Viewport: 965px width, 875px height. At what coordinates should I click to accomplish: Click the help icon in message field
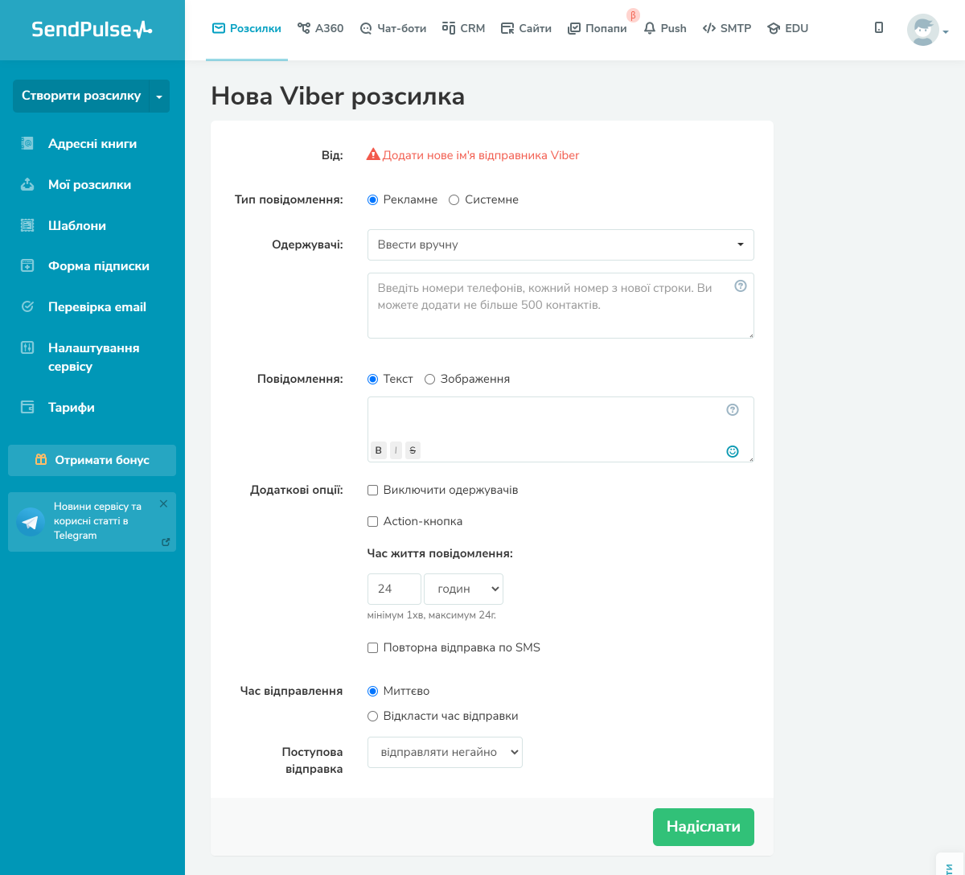pyautogui.click(x=733, y=409)
